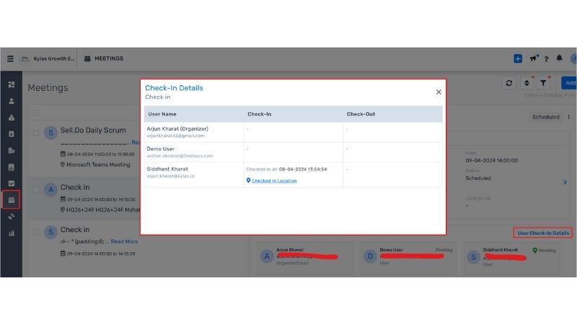The width and height of the screenshot is (577, 325).
Task: Close the Check-In Details dialog
Action: pos(439,92)
